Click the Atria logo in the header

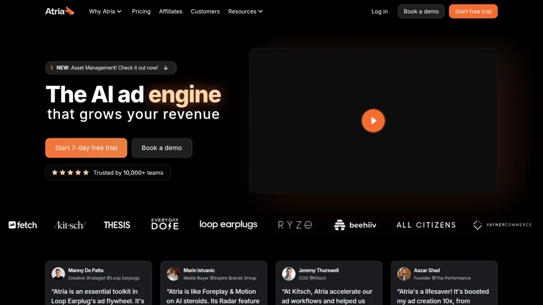pos(59,11)
